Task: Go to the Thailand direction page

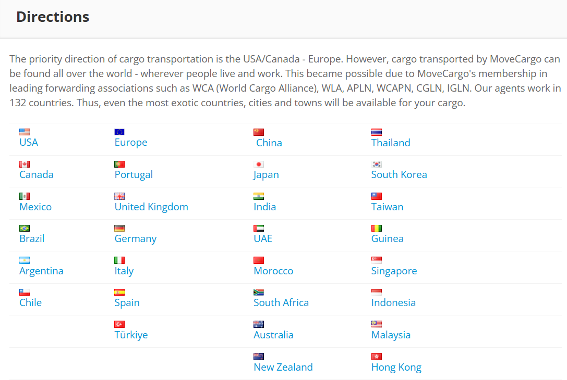Action: tap(391, 143)
